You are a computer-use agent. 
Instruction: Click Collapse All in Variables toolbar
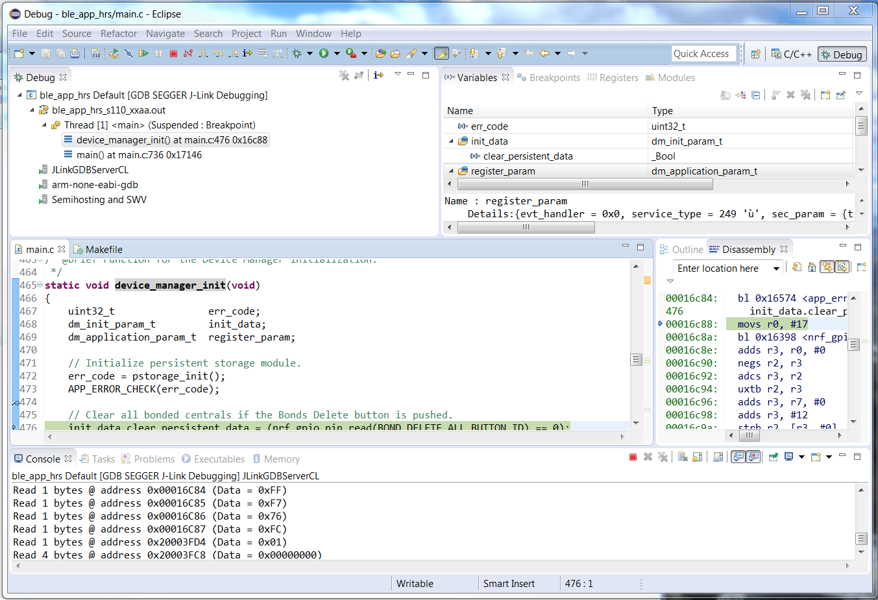point(755,95)
